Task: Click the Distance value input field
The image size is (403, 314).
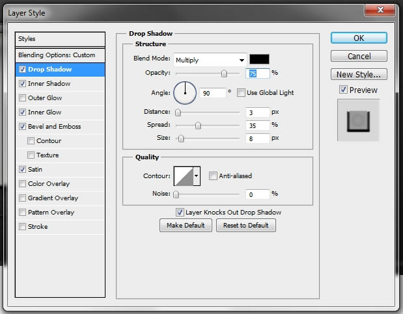Action: tap(257, 112)
